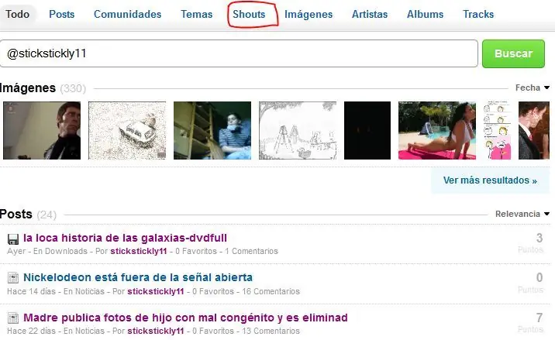Click the 3 Puntos score of galaxias-dvdfull post

[x=531, y=243]
